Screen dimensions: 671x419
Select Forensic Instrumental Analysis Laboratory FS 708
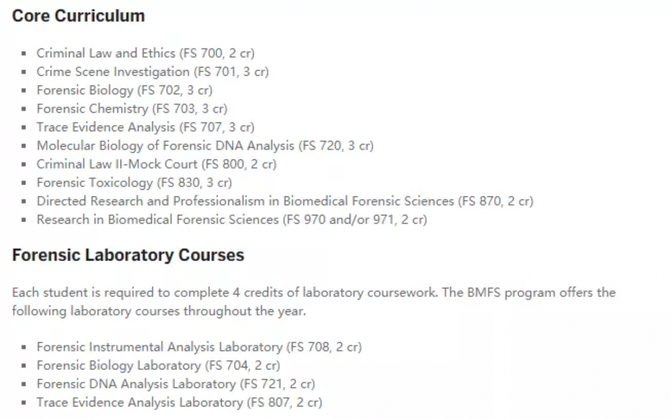[x=199, y=347]
